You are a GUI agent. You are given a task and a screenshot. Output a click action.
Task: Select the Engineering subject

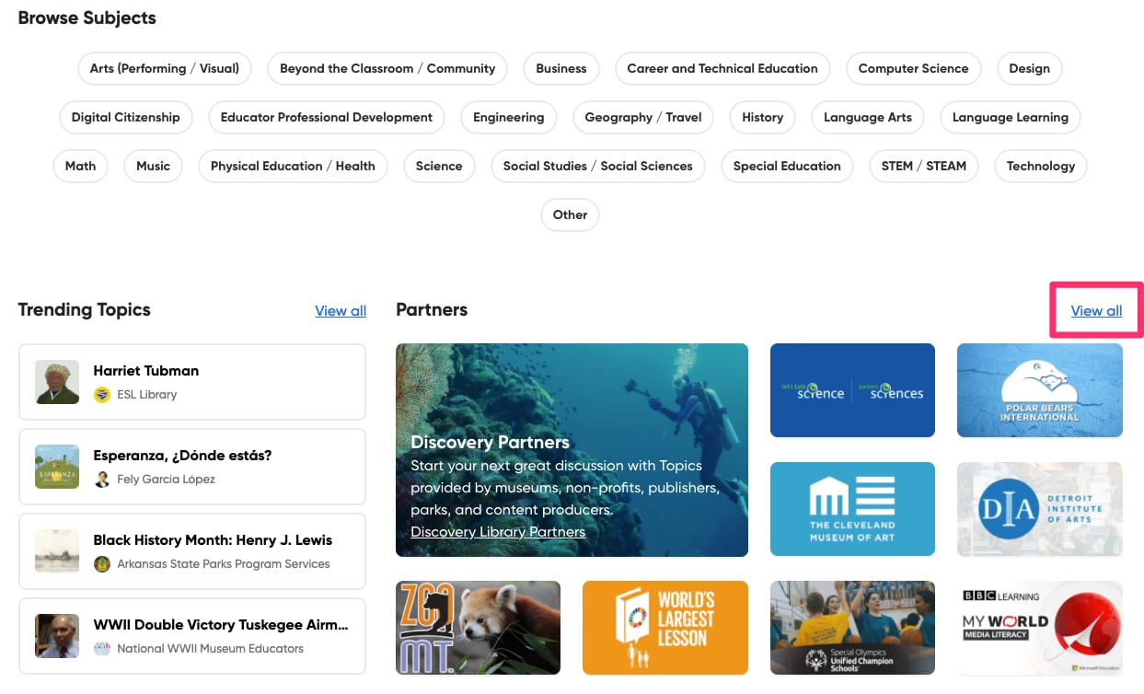pos(509,117)
